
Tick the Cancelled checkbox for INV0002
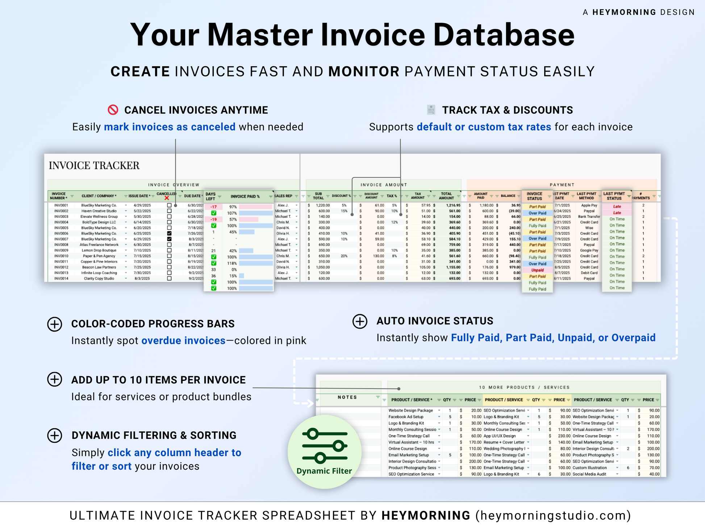click(x=169, y=211)
